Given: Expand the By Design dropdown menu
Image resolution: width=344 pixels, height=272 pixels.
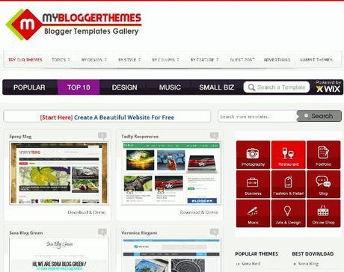Looking at the screenshot, I should [x=94, y=60].
